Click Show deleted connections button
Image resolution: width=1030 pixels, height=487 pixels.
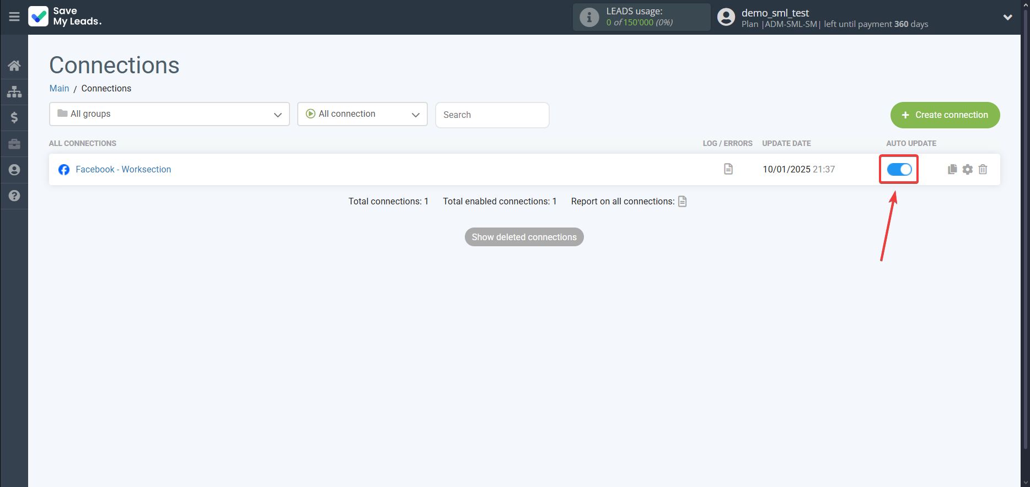click(524, 237)
